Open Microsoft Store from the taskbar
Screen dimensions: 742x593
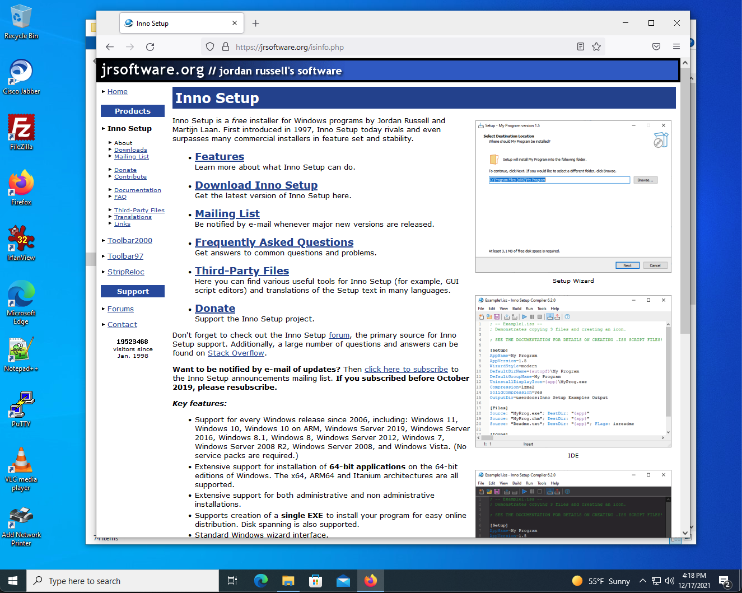click(316, 581)
